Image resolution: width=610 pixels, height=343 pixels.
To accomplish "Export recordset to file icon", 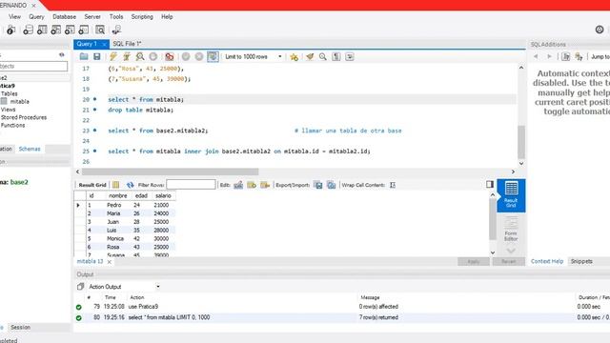I will [x=318, y=185].
